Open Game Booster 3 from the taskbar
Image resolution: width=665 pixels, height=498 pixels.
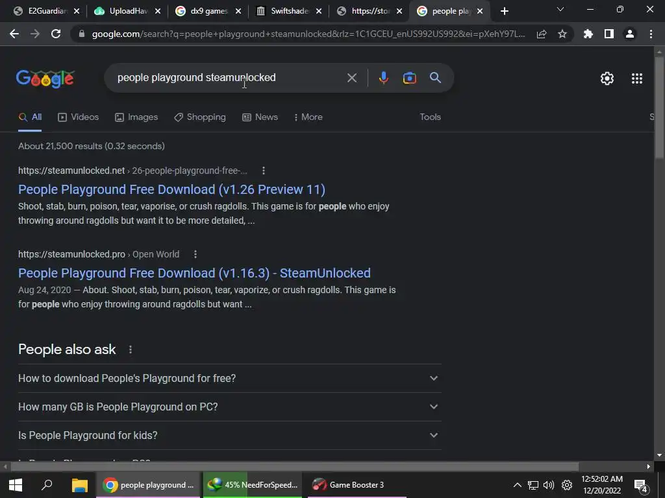pyautogui.click(x=357, y=485)
